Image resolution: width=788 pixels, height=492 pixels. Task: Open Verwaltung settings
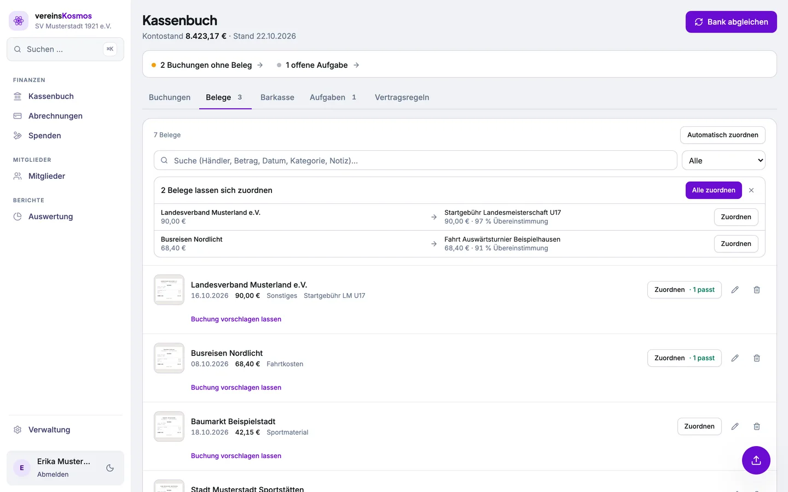point(65,430)
